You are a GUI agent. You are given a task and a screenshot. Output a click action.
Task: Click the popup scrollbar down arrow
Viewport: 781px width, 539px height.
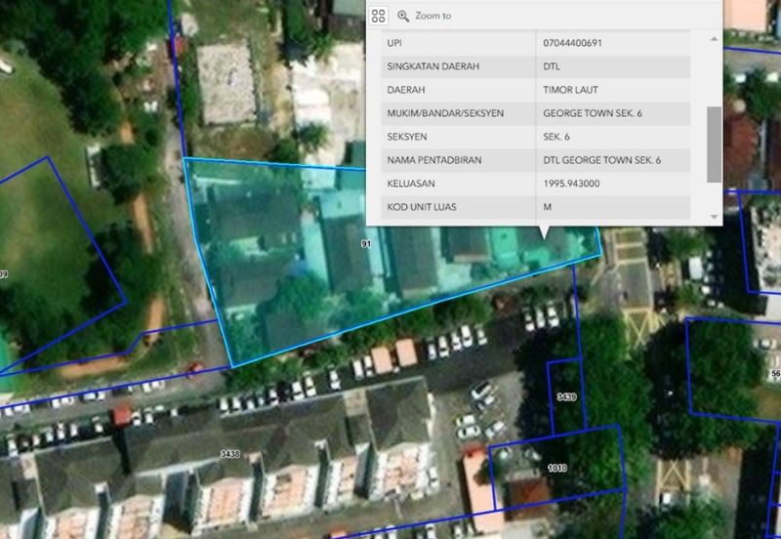pos(714,216)
